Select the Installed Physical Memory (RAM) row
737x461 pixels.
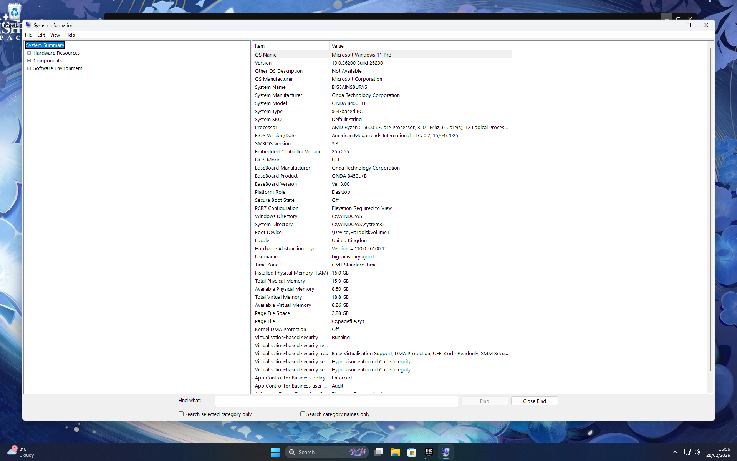[x=383, y=273]
